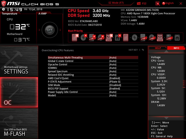186x139 pixels.
Task: Choose A-XMP profile 1
Action: pos(60,30)
